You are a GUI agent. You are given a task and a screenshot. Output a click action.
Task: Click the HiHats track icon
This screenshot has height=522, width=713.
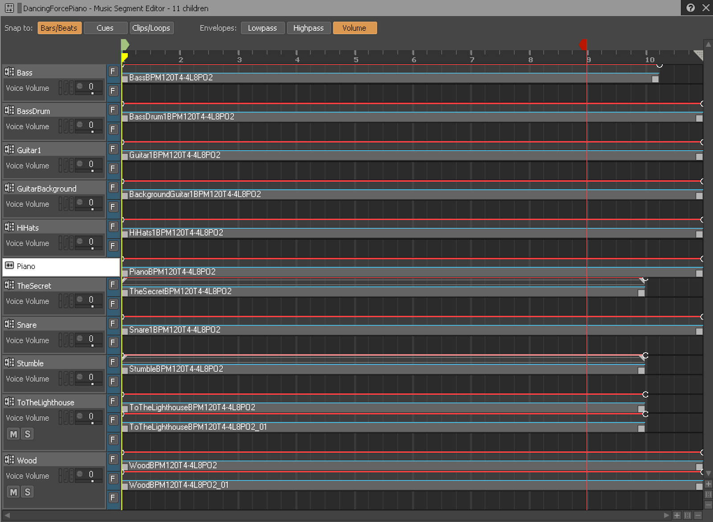tap(9, 227)
